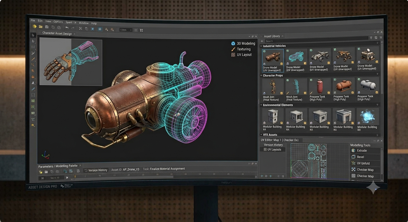Click the four-squares grid layout icon
This screenshot has width=408, height=222.
click(x=141, y=30)
